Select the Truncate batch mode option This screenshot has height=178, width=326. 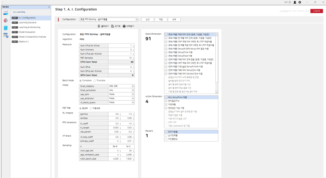click(94, 80)
